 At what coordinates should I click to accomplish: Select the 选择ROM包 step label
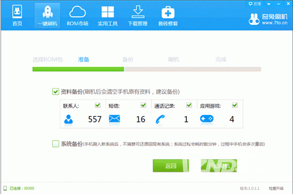48,60
